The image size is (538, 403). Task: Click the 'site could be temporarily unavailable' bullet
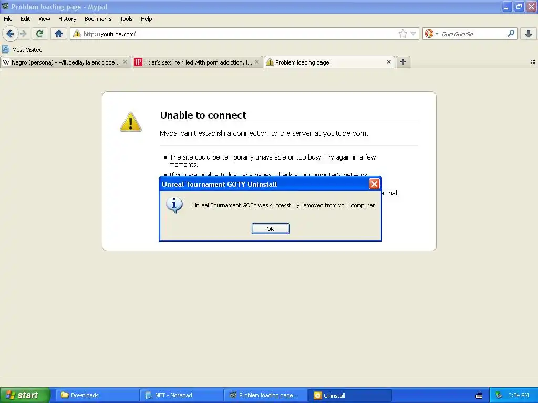[x=273, y=161]
